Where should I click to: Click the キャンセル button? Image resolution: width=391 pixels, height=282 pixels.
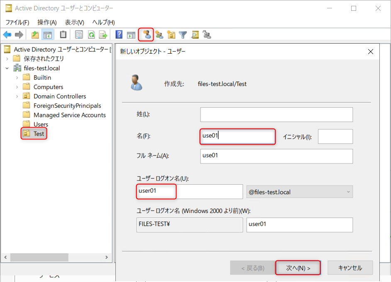coord(350,268)
